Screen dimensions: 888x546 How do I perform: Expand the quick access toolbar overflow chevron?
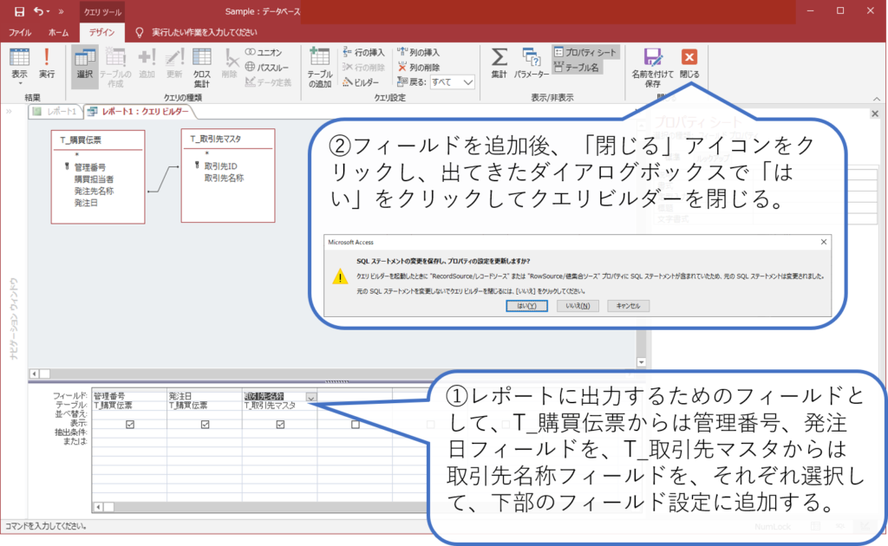pos(62,11)
